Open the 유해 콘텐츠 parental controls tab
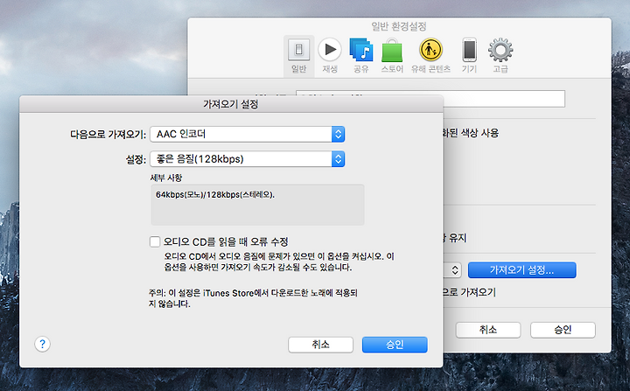 [430, 56]
